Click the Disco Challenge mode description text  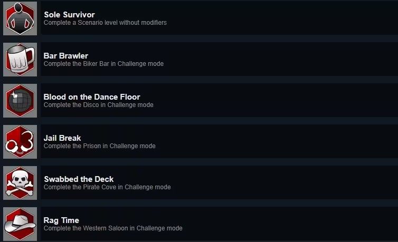point(99,105)
